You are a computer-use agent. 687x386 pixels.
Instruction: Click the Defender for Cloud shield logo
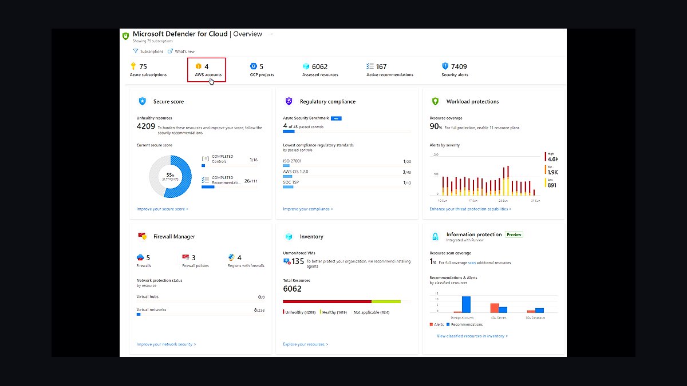[x=126, y=36]
